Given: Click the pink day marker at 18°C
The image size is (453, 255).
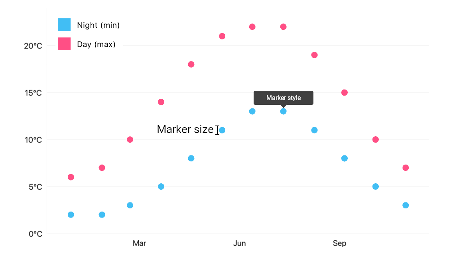Looking at the screenshot, I should [x=191, y=65].
